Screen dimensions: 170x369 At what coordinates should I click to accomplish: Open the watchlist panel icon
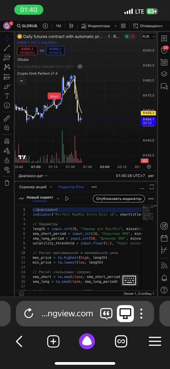164,38
